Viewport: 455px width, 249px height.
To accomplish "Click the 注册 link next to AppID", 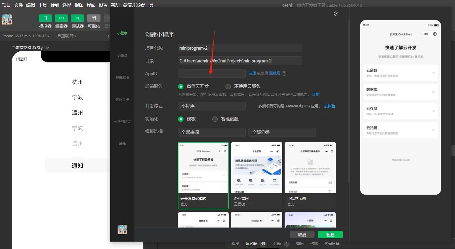I will click(252, 73).
